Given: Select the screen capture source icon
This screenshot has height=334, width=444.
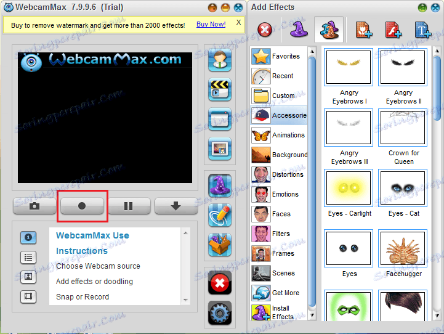Looking at the screenshot, I should coord(220,119).
